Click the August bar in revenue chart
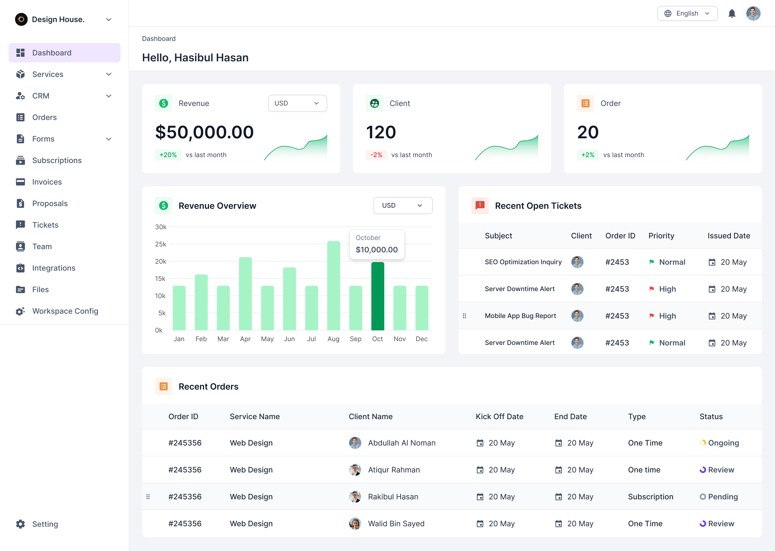This screenshot has width=775, height=551. 334,286
